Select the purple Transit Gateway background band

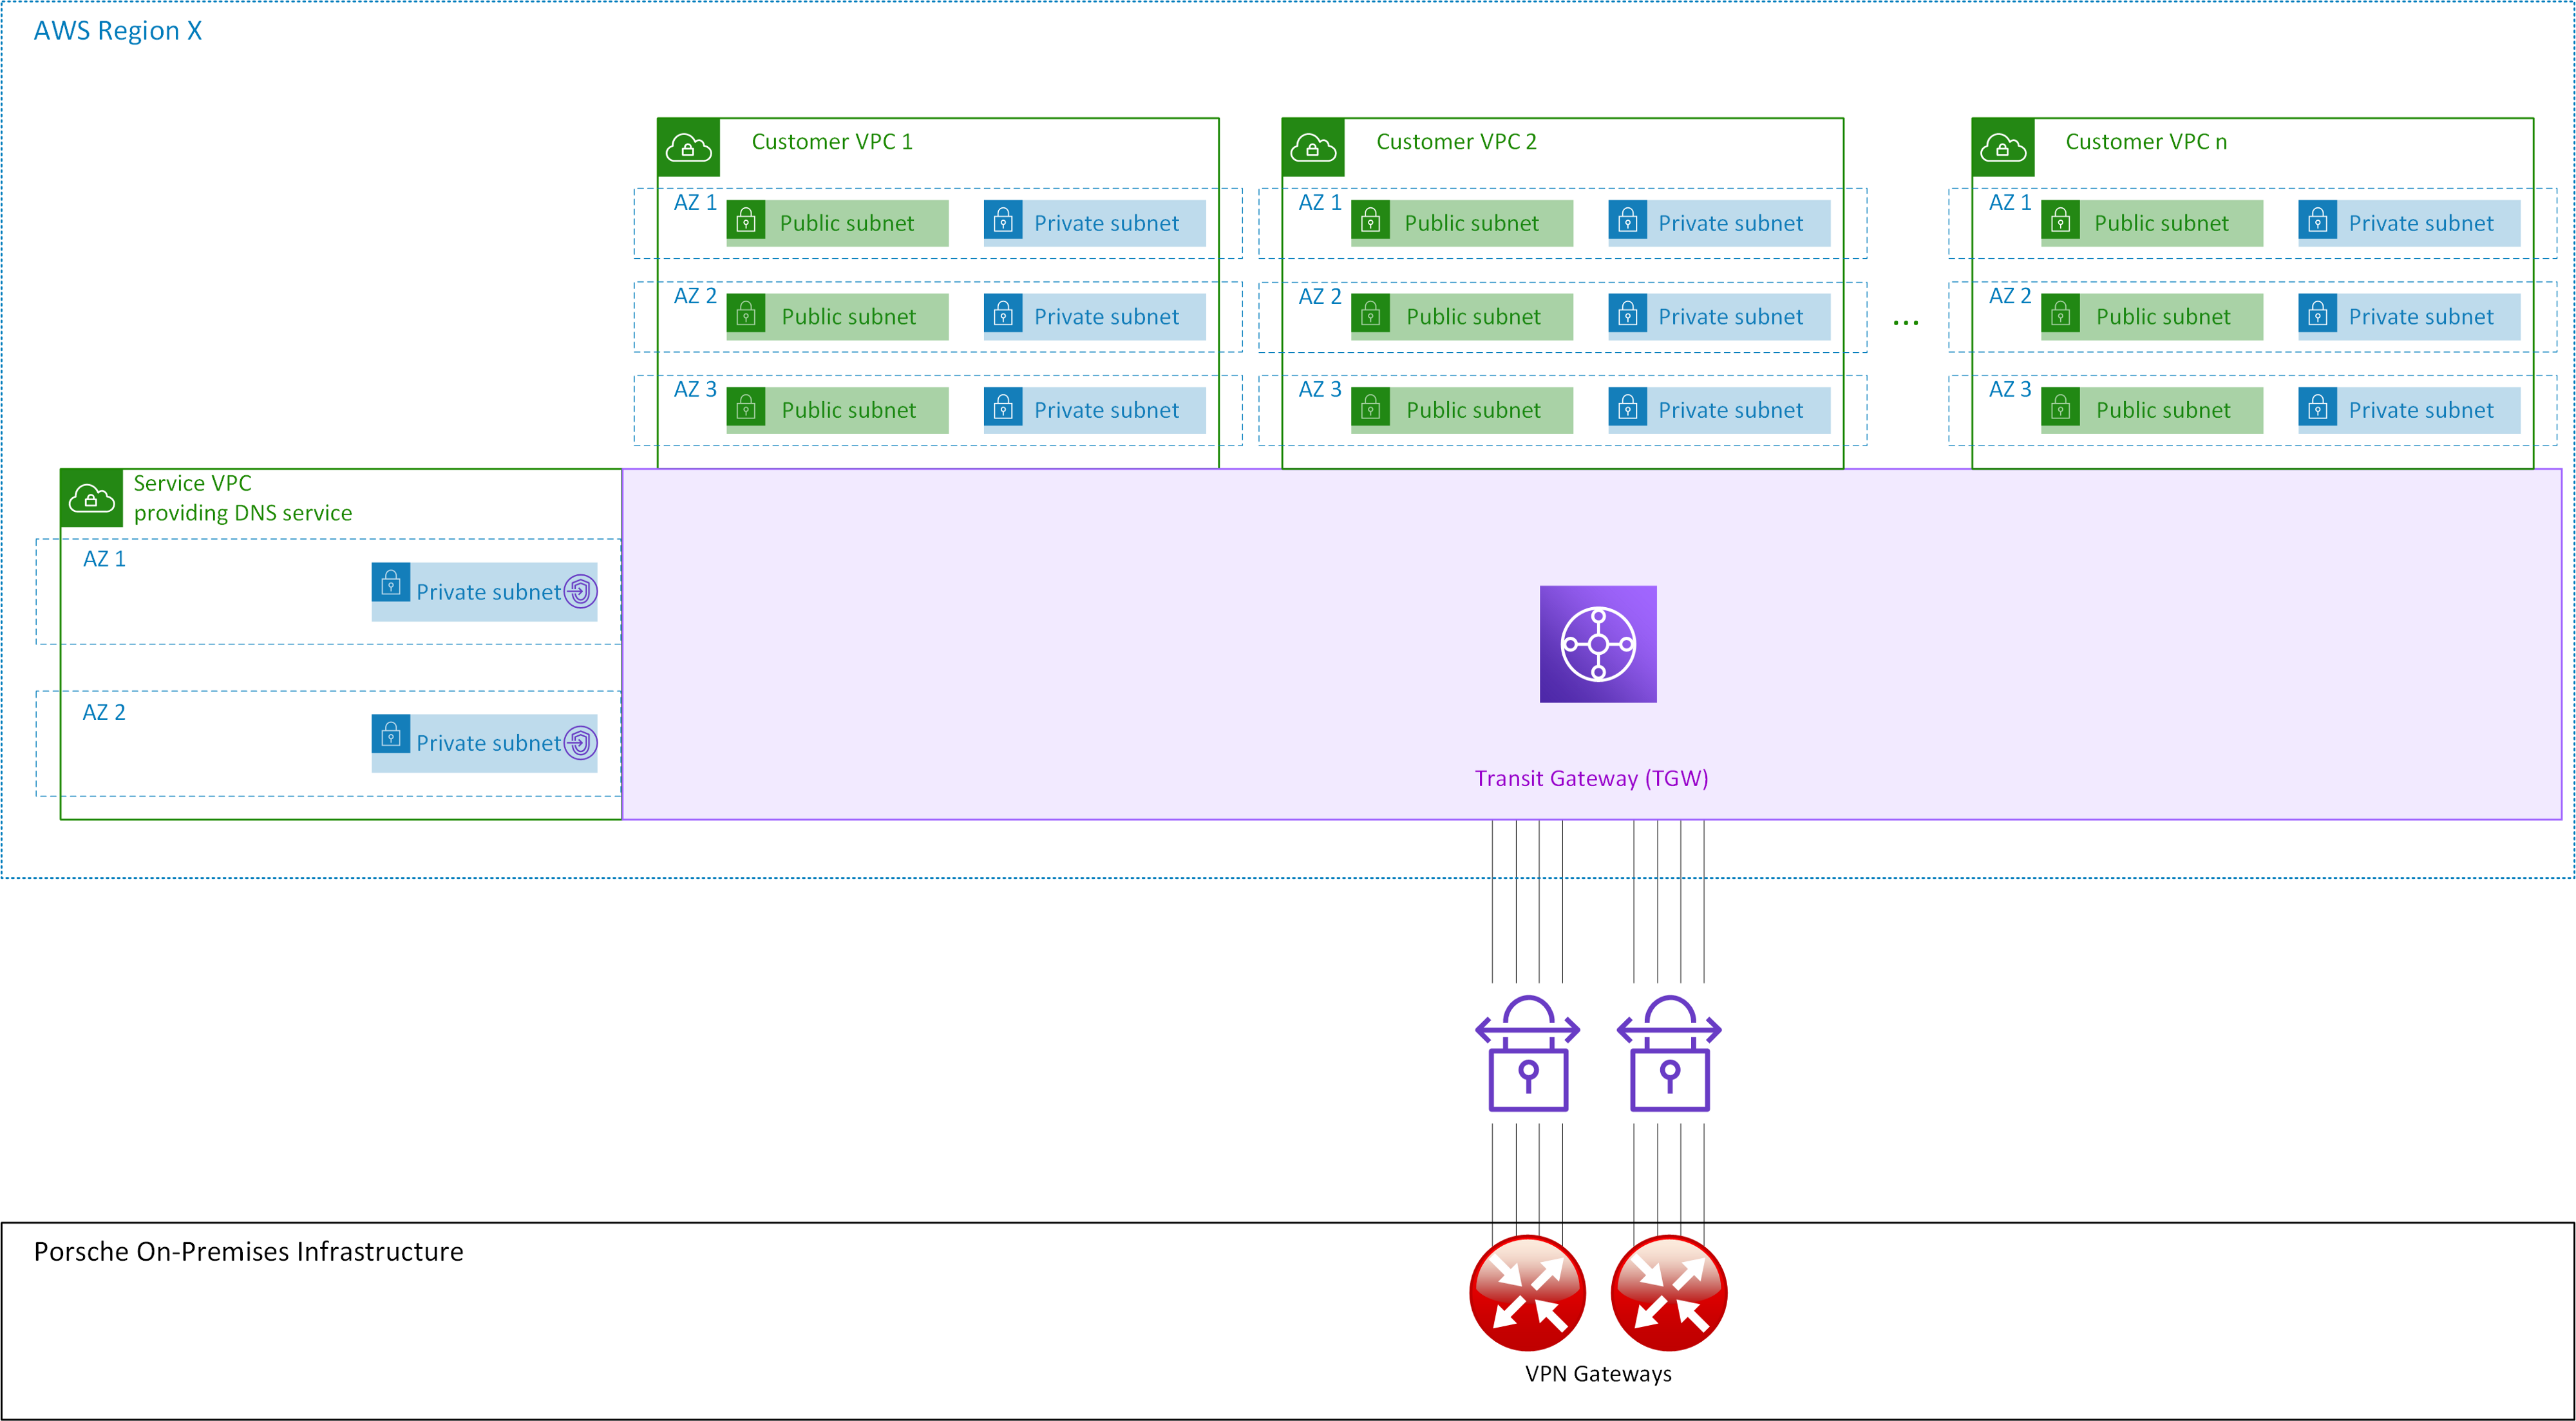[1000, 640]
